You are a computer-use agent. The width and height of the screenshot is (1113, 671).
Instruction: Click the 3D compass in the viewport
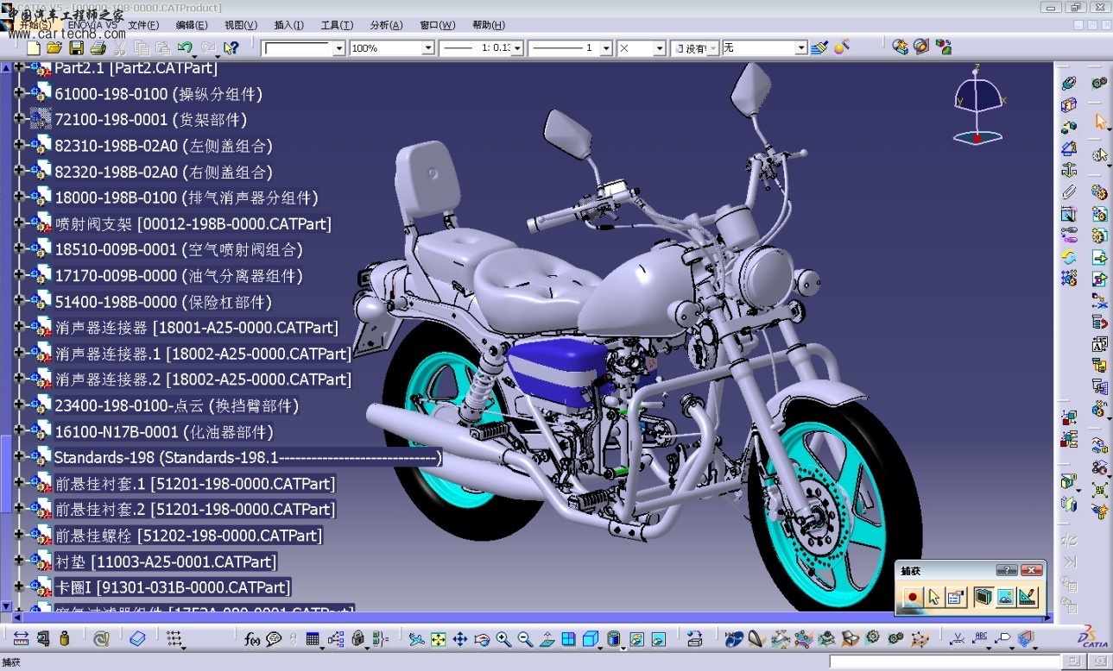coord(978,103)
